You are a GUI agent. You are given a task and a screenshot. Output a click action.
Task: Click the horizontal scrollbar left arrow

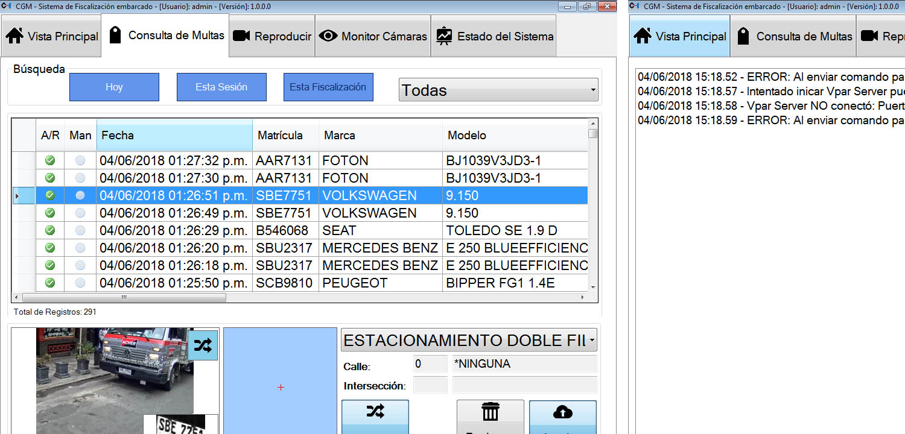tap(16, 297)
